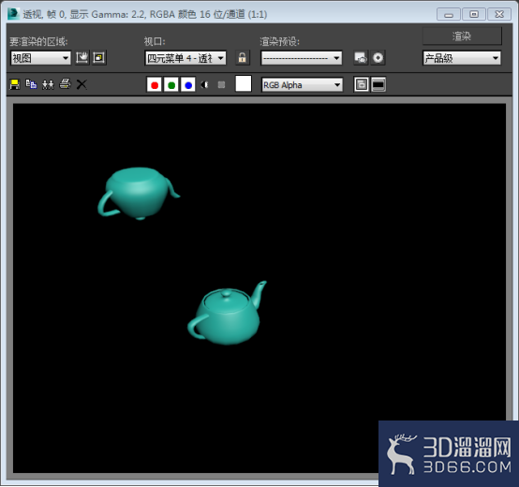
Task: Click the 3ds Max icon in the title bar
Action: pos(14,13)
